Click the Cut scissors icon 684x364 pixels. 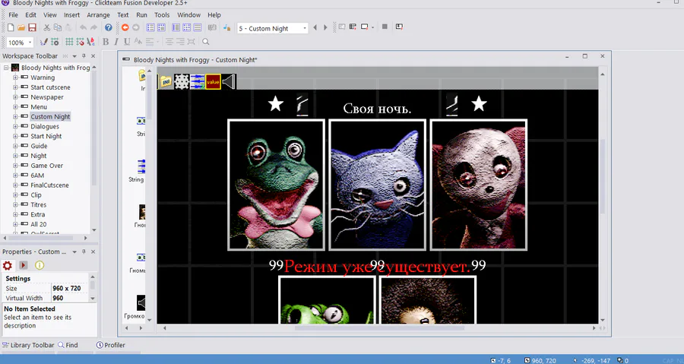[x=46, y=27]
